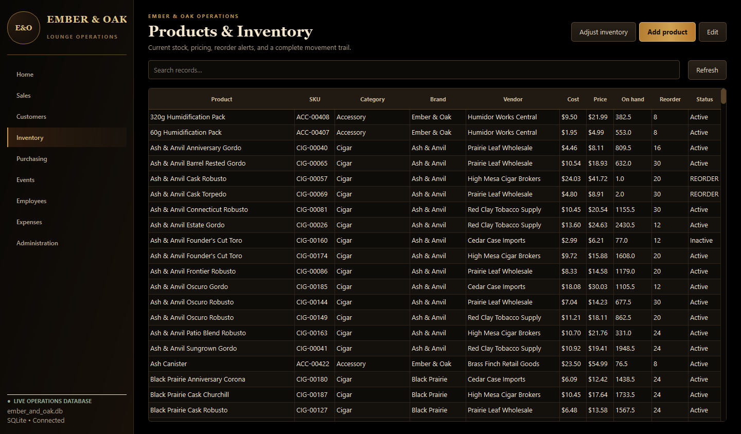Screen dimensions: 741x434
Task: Click Brass Finch Retail Goods vendor cell
Action: click(x=513, y=364)
